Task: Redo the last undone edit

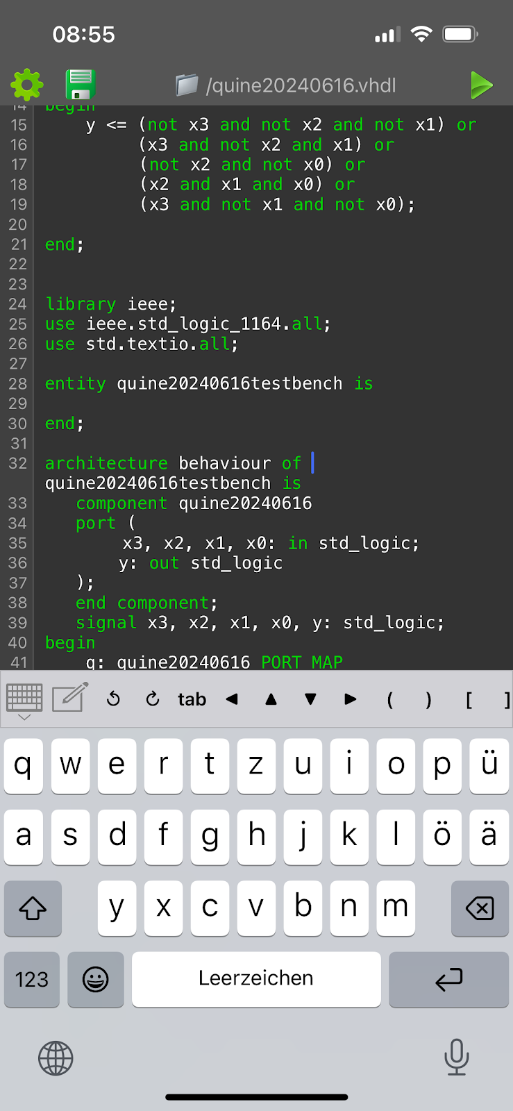Action: tap(153, 699)
